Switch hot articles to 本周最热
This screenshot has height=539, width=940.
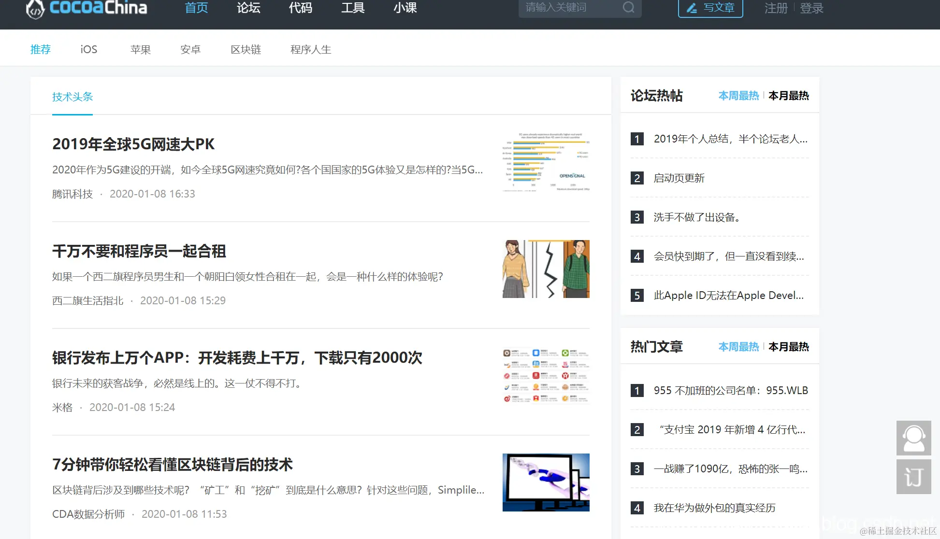tap(738, 346)
